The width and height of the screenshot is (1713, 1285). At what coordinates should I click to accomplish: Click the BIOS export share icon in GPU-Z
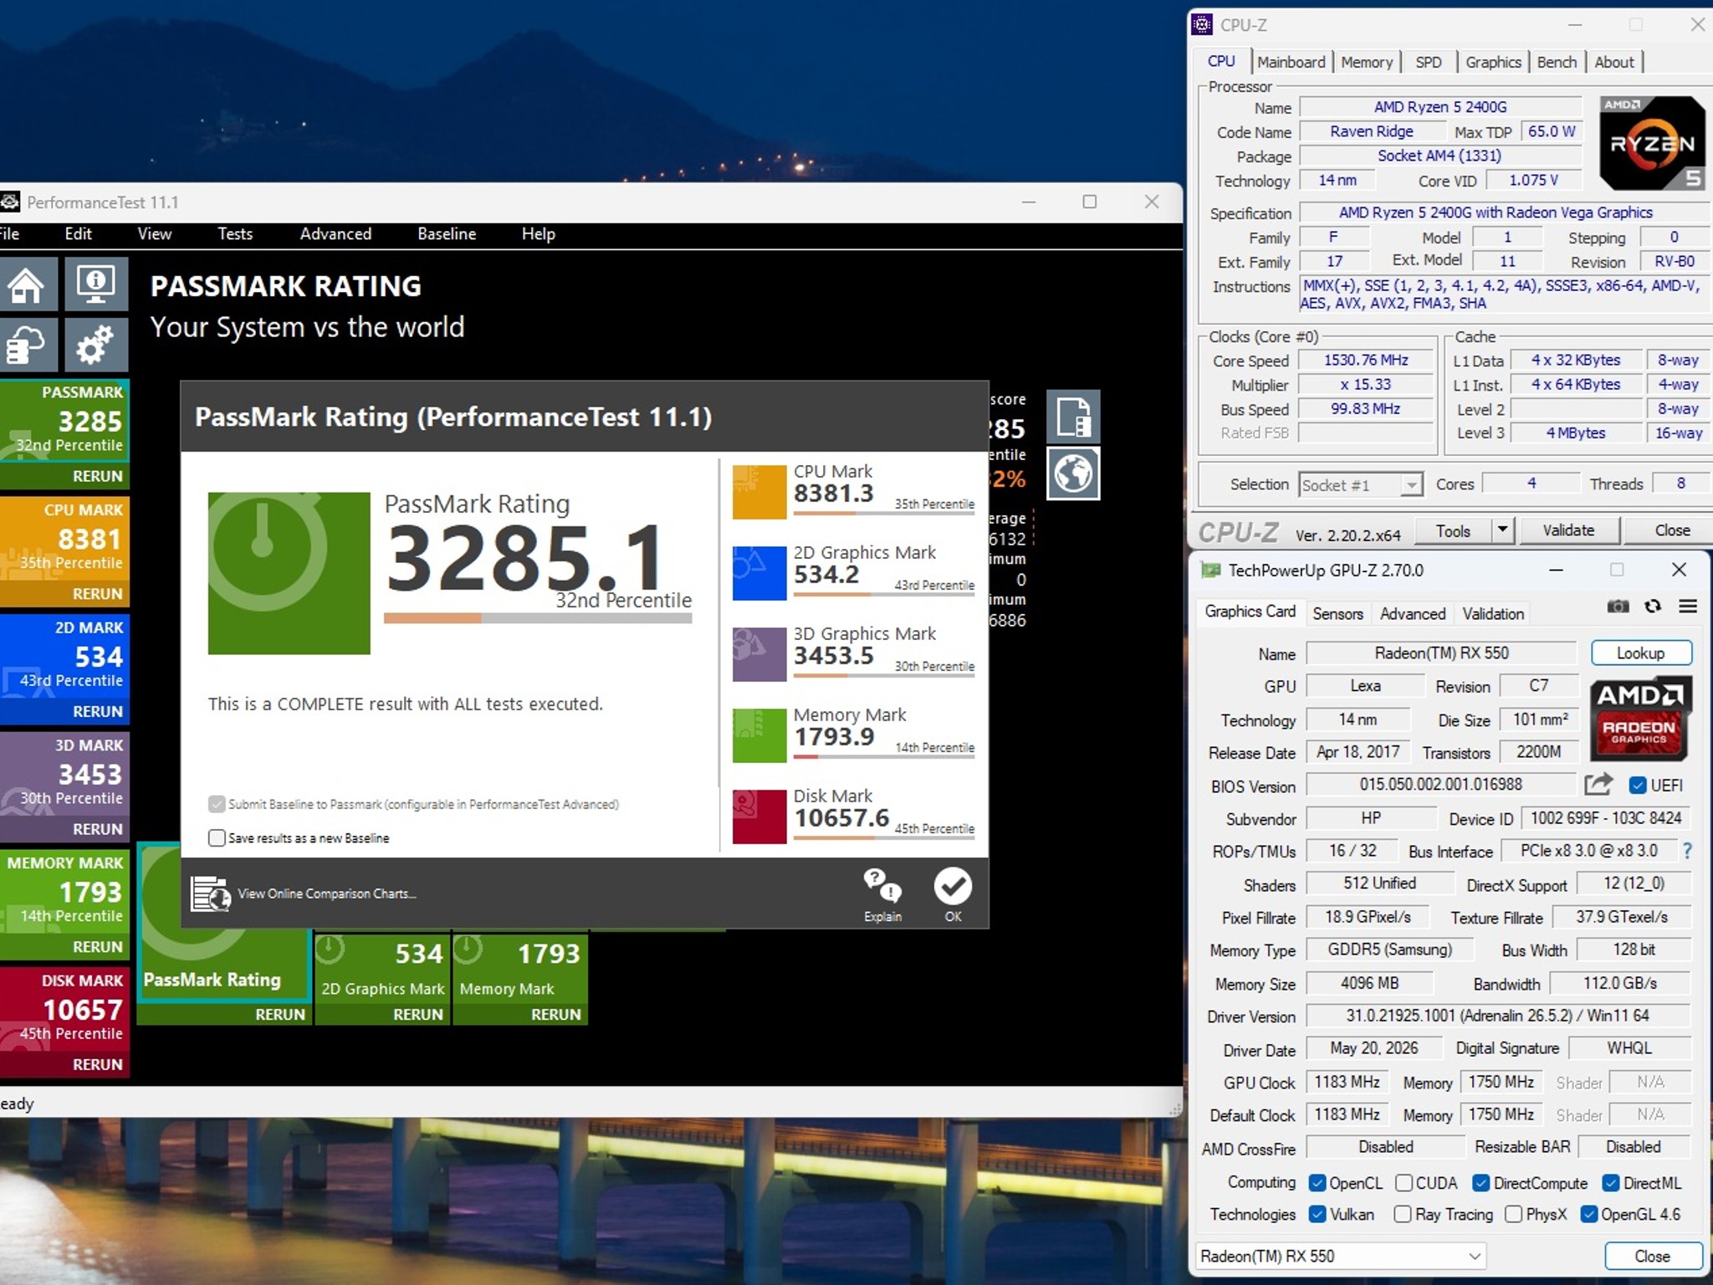click(1598, 785)
